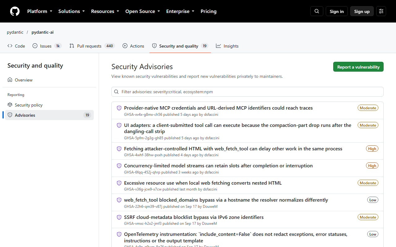Open the pydantic-ai repository link

point(43,32)
